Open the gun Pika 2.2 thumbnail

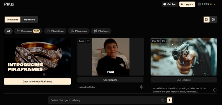184,57
